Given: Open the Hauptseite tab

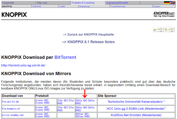Looking at the screenshot, I should coord(8,3).
